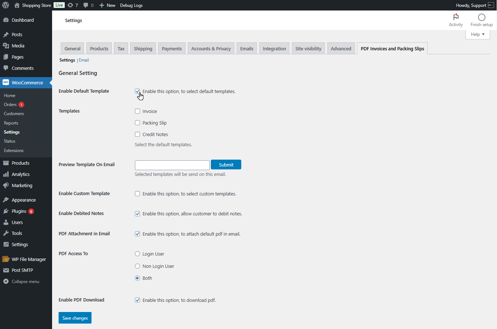Focus the Preview Template On Email field
The width and height of the screenshot is (497, 329).
(x=172, y=165)
